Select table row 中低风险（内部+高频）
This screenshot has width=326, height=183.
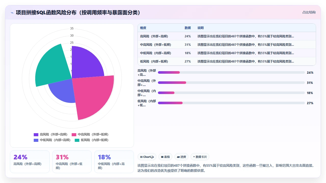(227, 53)
